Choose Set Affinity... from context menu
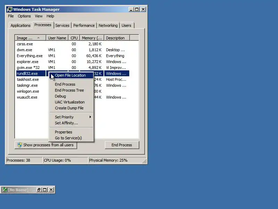The height and width of the screenshot is (209, 278). coord(71,123)
